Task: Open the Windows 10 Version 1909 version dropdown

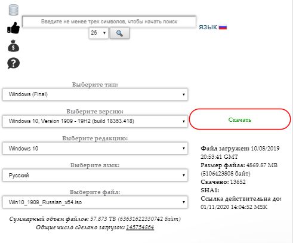Action: click(95, 121)
